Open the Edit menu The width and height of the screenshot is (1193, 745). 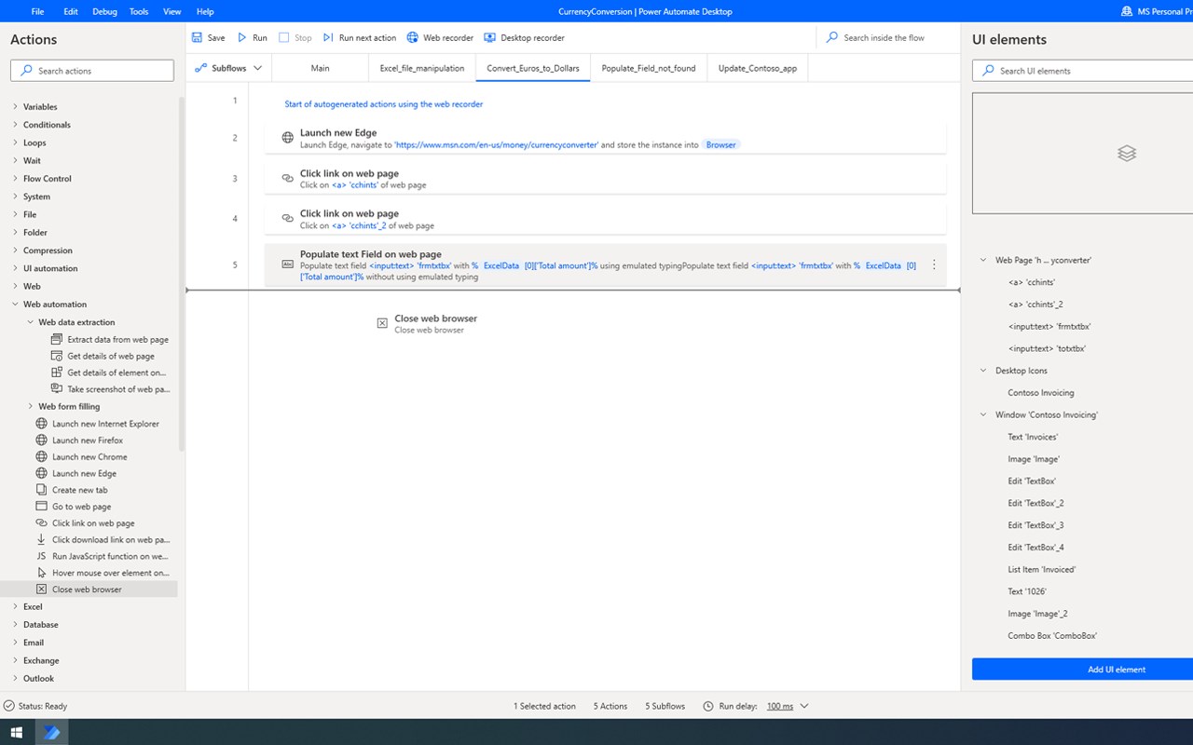[x=71, y=11]
